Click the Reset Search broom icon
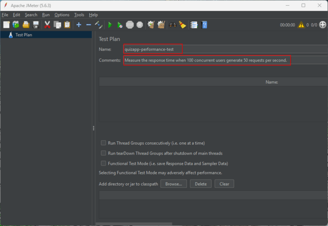 click(x=183, y=25)
